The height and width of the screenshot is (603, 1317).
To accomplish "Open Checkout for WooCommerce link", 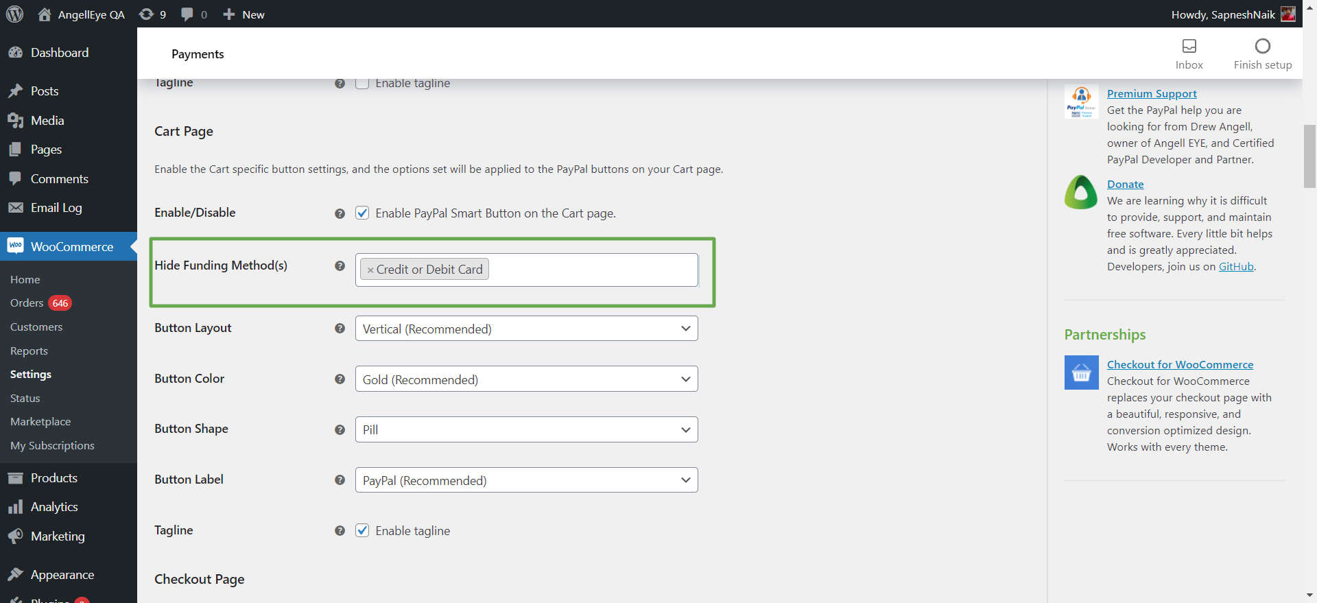I will pyautogui.click(x=1180, y=365).
